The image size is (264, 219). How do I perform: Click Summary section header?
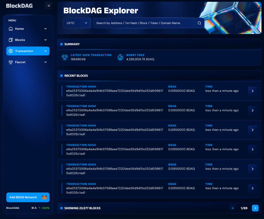(x=72, y=44)
